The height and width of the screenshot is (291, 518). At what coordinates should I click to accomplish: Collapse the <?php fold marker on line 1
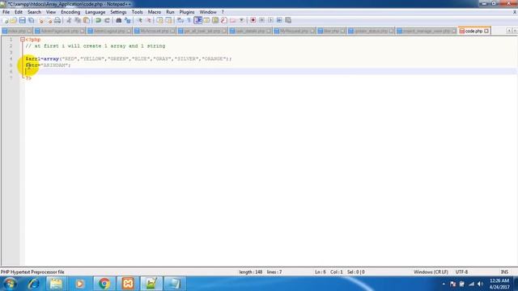[23, 40]
